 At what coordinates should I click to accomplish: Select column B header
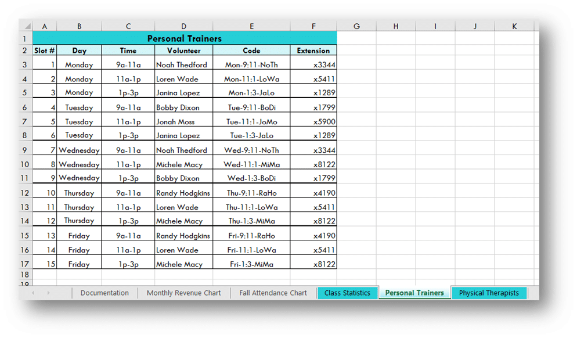[x=79, y=26]
